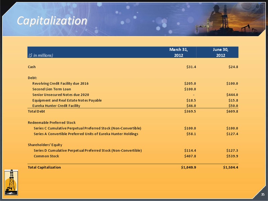Select Senior Unsecured Notes value $444.0

point(232,95)
